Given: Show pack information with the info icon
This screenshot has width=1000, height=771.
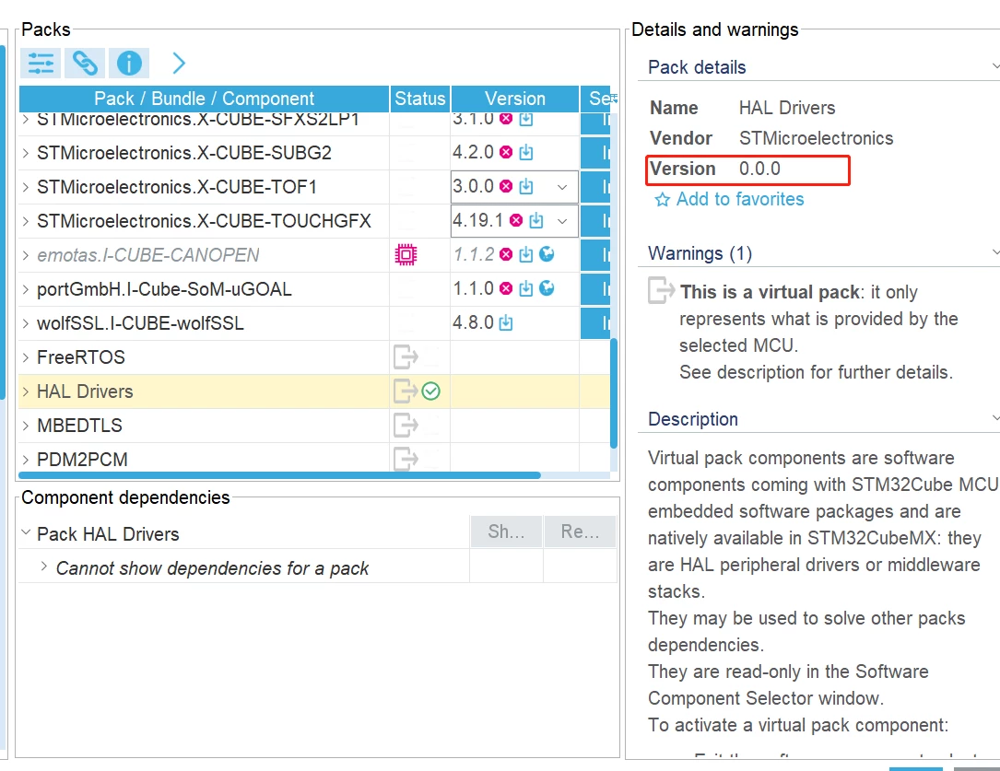Looking at the screenshot, I should (129, 63).
